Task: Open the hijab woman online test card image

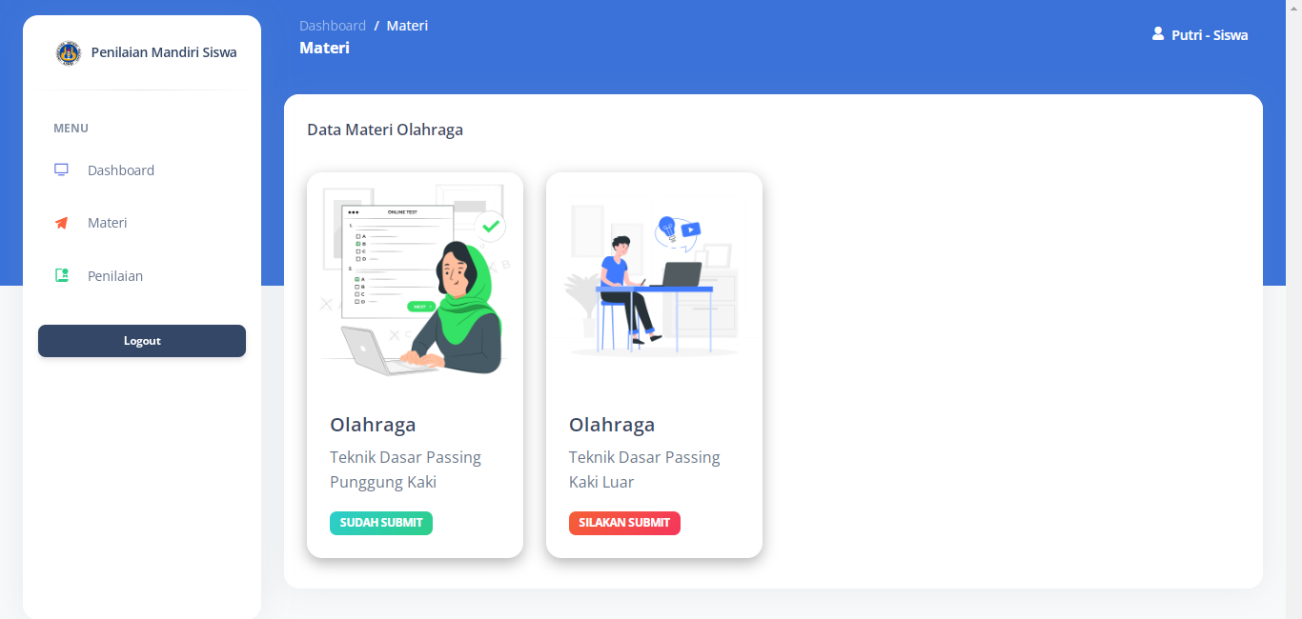Action: coord(415,281)
